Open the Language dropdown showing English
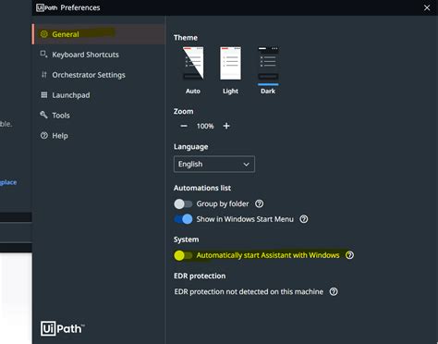Image resolution: width=438 pixels, height=344 pixels. (x=214, y=164)
